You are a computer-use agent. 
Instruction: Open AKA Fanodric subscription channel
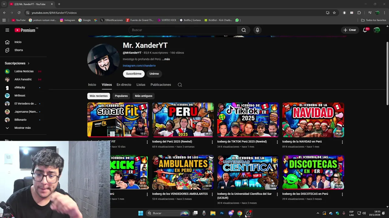point(23,79)
